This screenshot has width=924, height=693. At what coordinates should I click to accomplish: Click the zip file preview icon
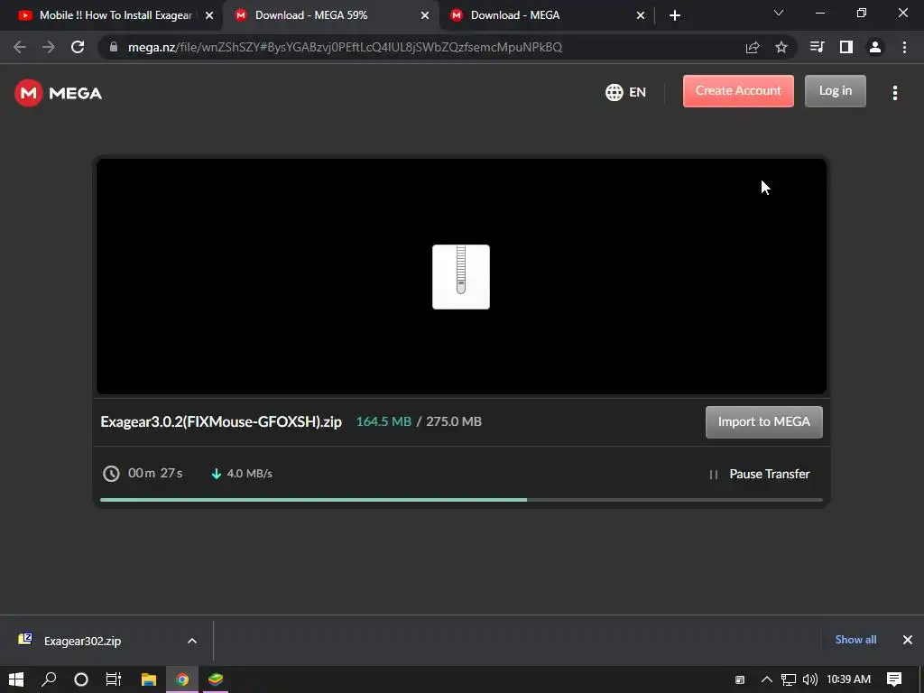[x=461, y=277]
